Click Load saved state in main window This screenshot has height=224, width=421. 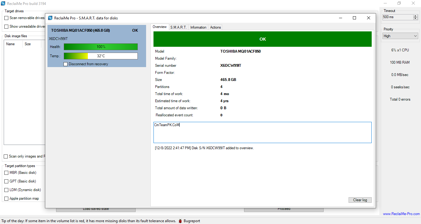coord(96,209)
